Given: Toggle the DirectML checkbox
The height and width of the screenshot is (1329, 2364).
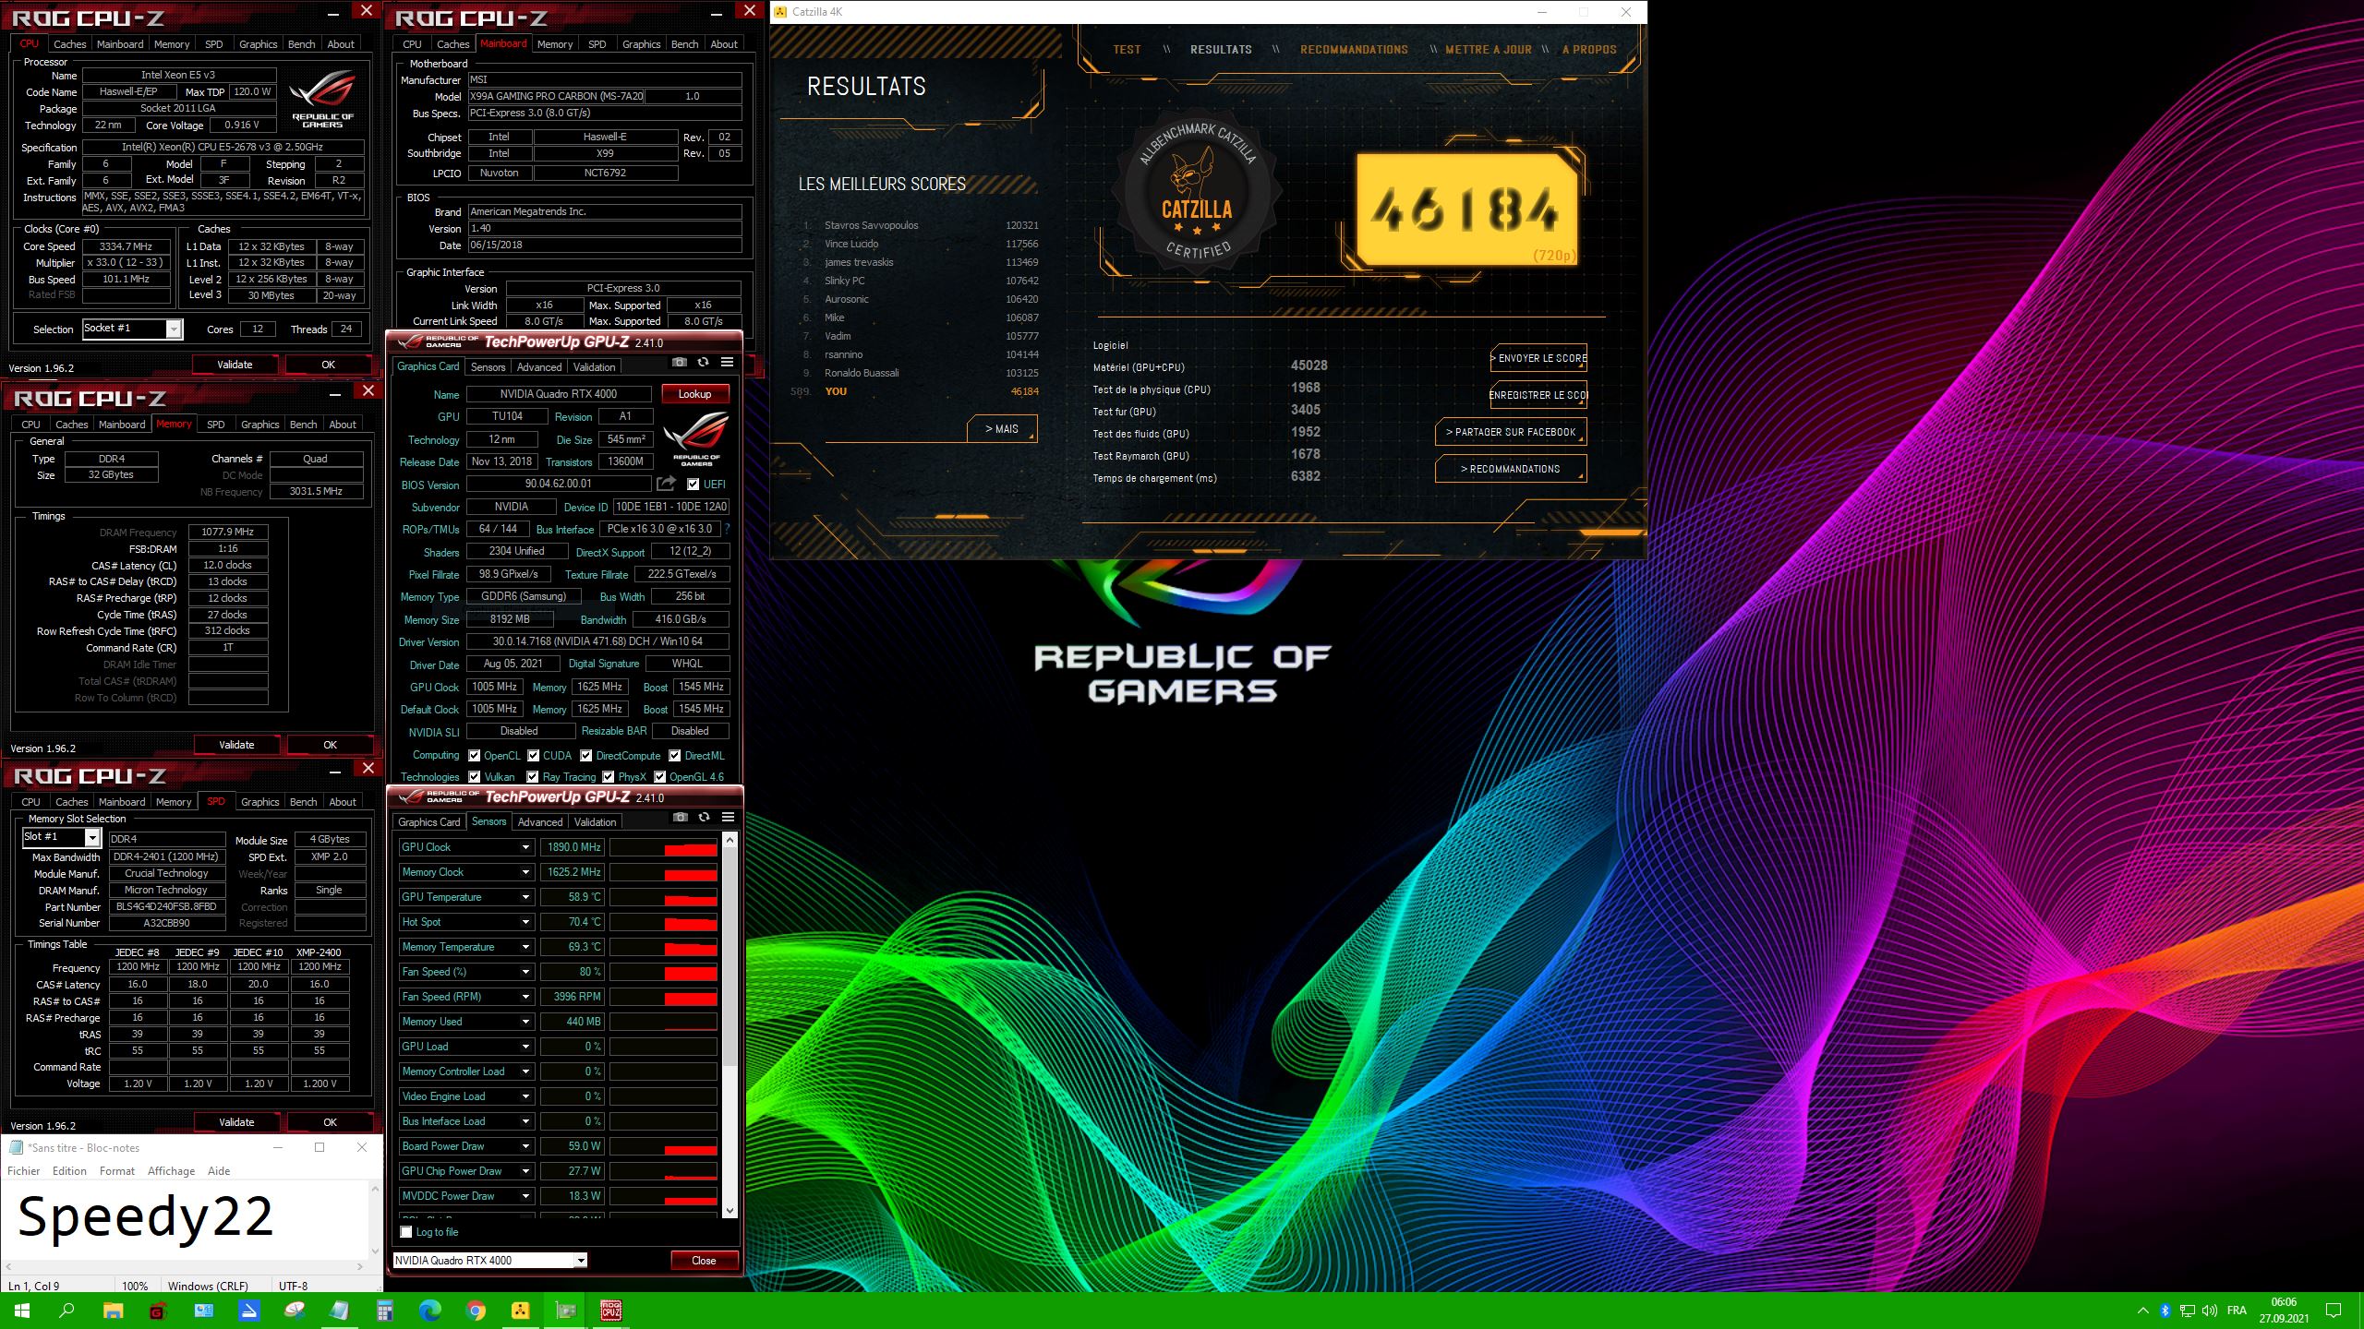Looking at the screenshot, I should 674,755.
